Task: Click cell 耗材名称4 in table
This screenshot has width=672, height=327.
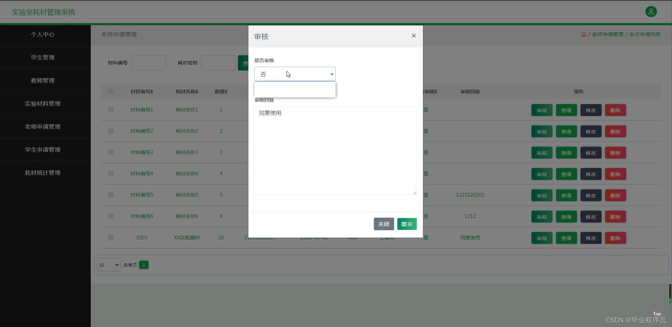Action: pos(187,174)
